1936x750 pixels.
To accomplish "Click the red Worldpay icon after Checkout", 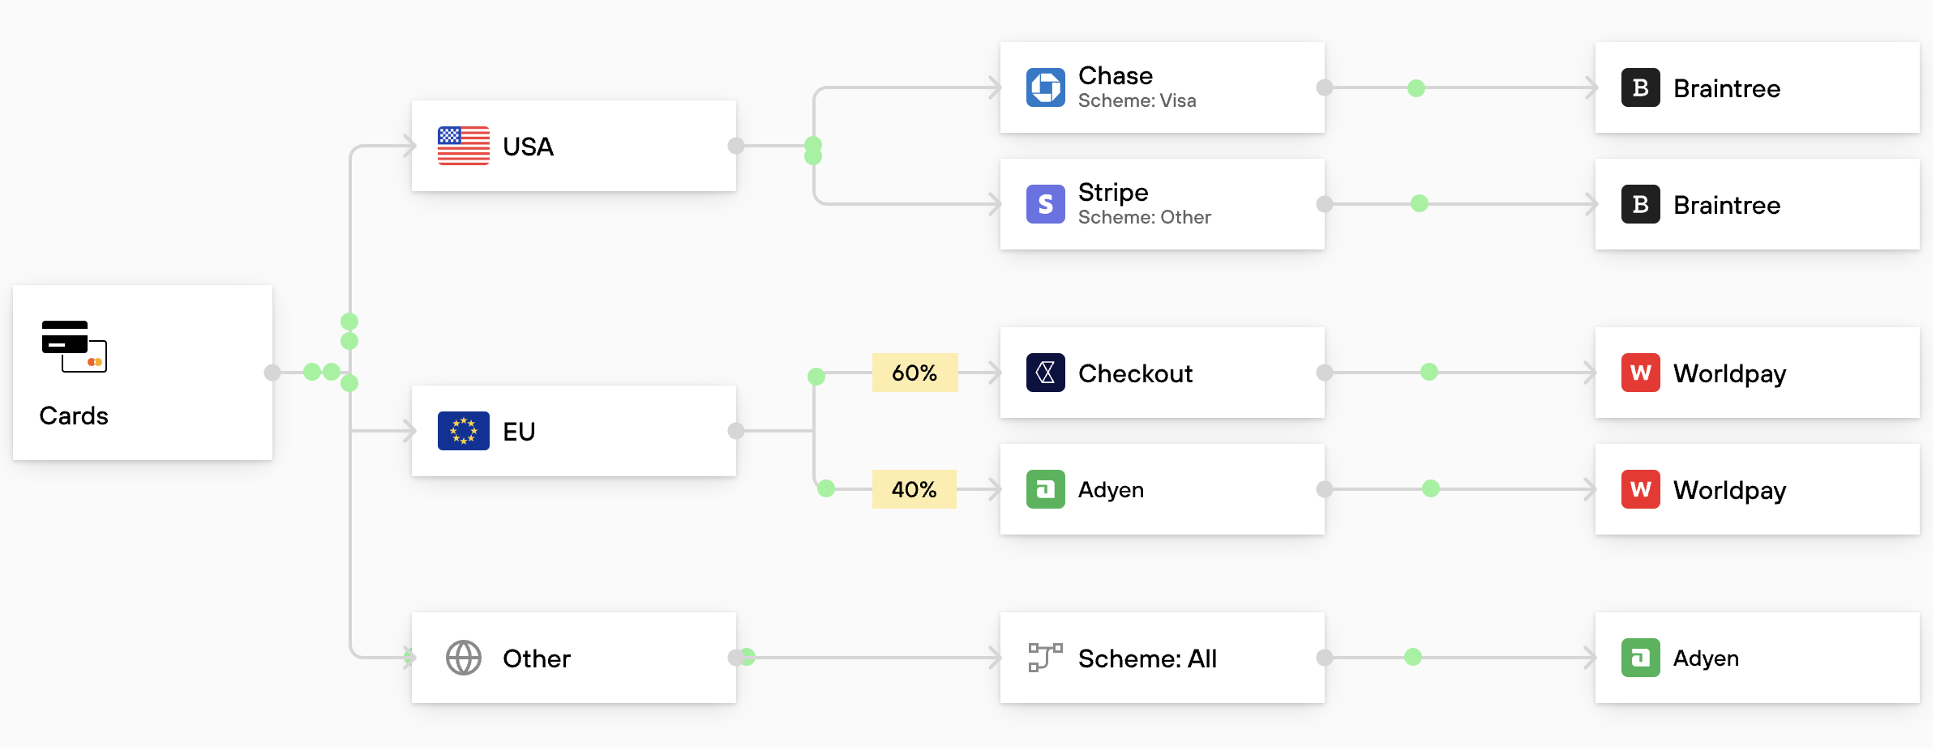I will click(x=1640, y=373).
